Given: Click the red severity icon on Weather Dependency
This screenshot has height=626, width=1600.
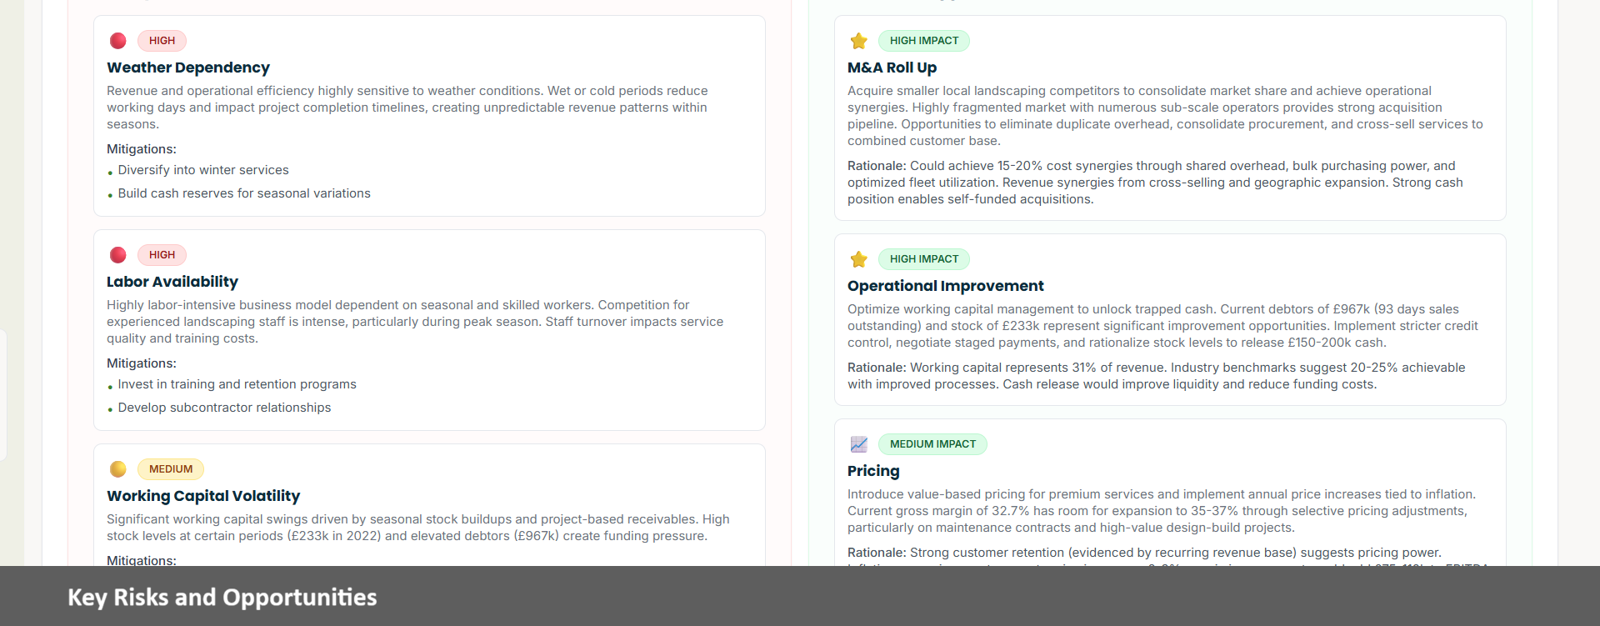Looking at the screenshot, I should [x=117, y=40].
